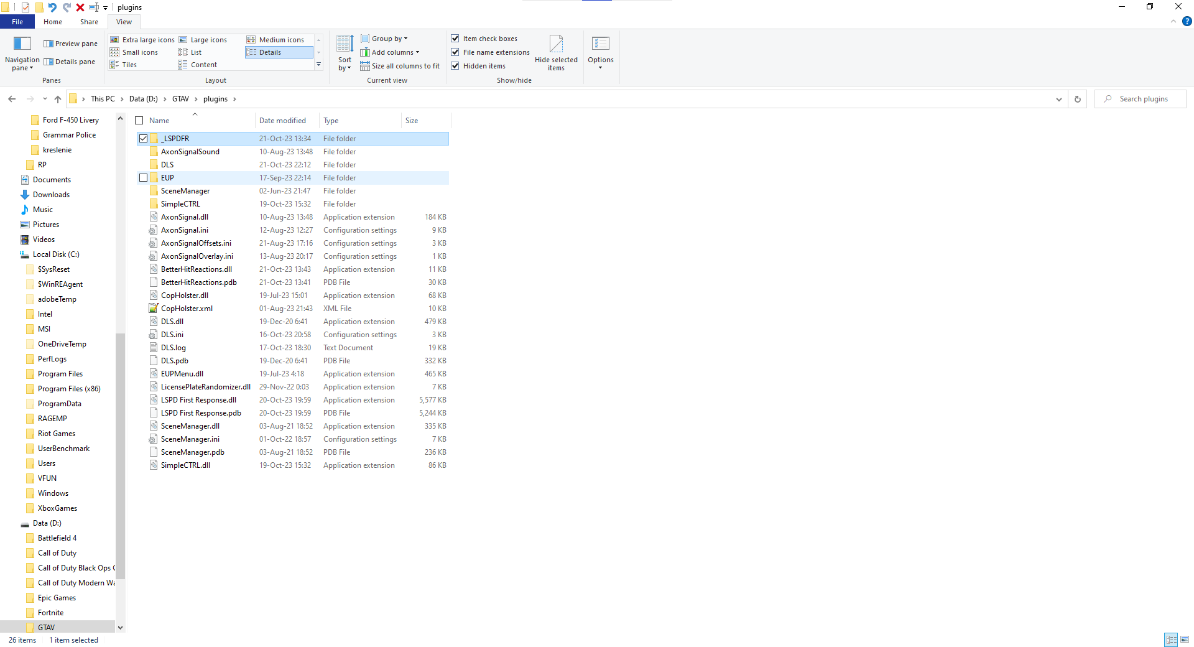Open the File menu
Viewport: 1194px width, 647px height.
pyautogui.click(x=17, y=22)
